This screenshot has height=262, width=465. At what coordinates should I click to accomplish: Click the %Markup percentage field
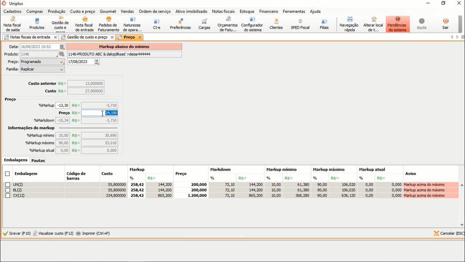63,106
